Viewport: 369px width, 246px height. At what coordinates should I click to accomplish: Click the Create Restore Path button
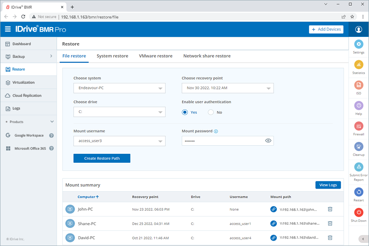click(x=102, y=158)
